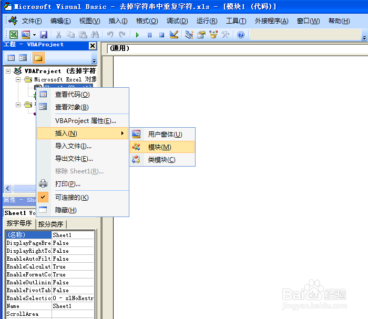Click the Name property value Sheet1
The image size is (368, 319).
(x=73, y=306)
